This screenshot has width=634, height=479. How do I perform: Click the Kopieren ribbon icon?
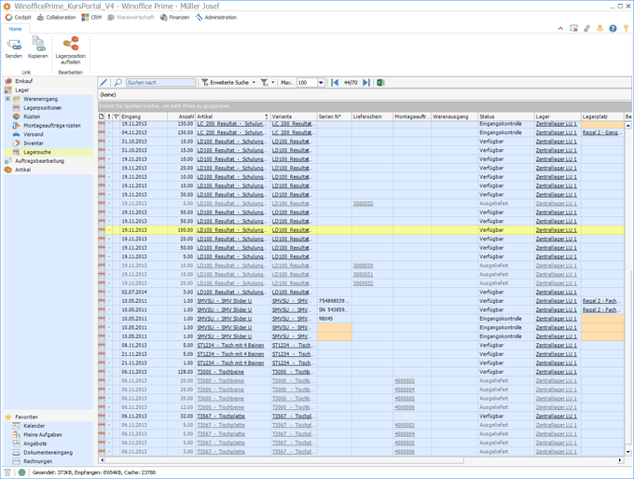[x=38, y=44]
